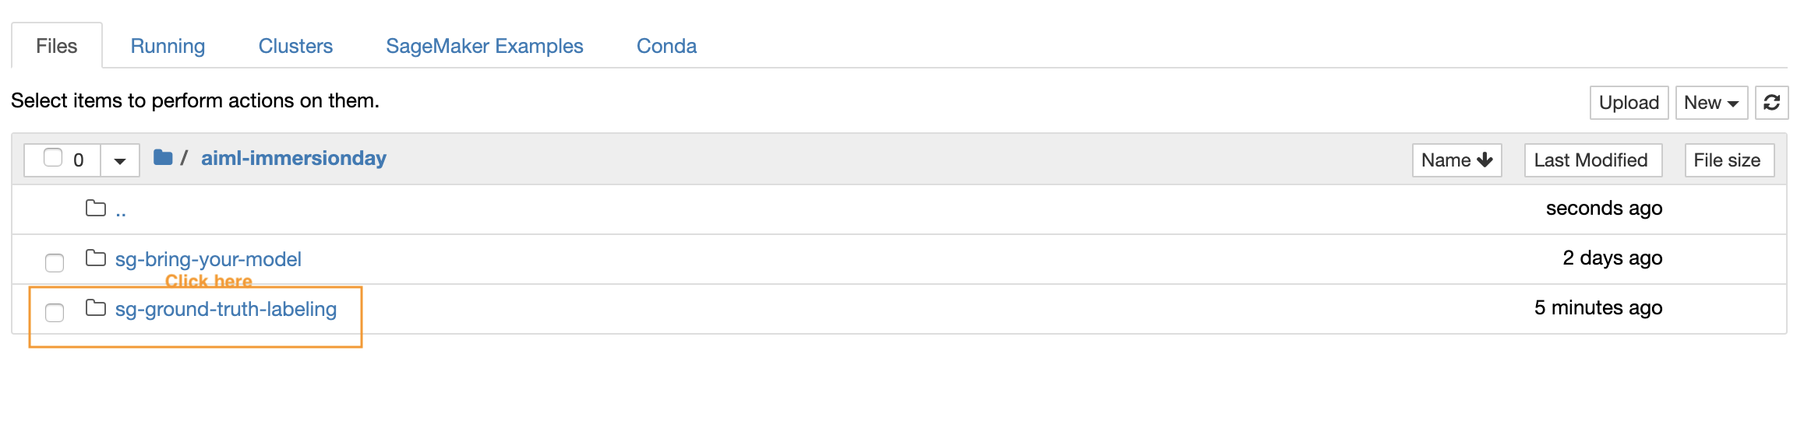Switch to the Running tab
Viewport: 1797px width, 428px height.
[x=168, y=46]
